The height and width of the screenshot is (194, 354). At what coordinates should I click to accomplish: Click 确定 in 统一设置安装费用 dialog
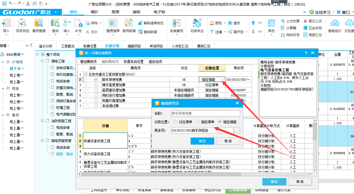coord(274,182)
